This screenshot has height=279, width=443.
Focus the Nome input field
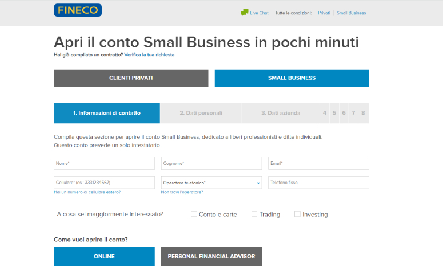104,164
